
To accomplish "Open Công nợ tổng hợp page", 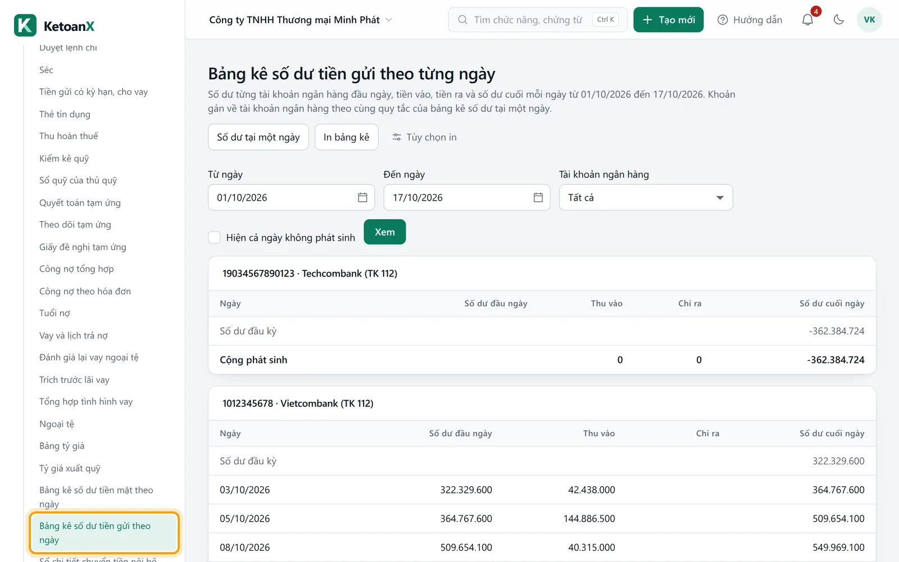I will tap(76, 269).
